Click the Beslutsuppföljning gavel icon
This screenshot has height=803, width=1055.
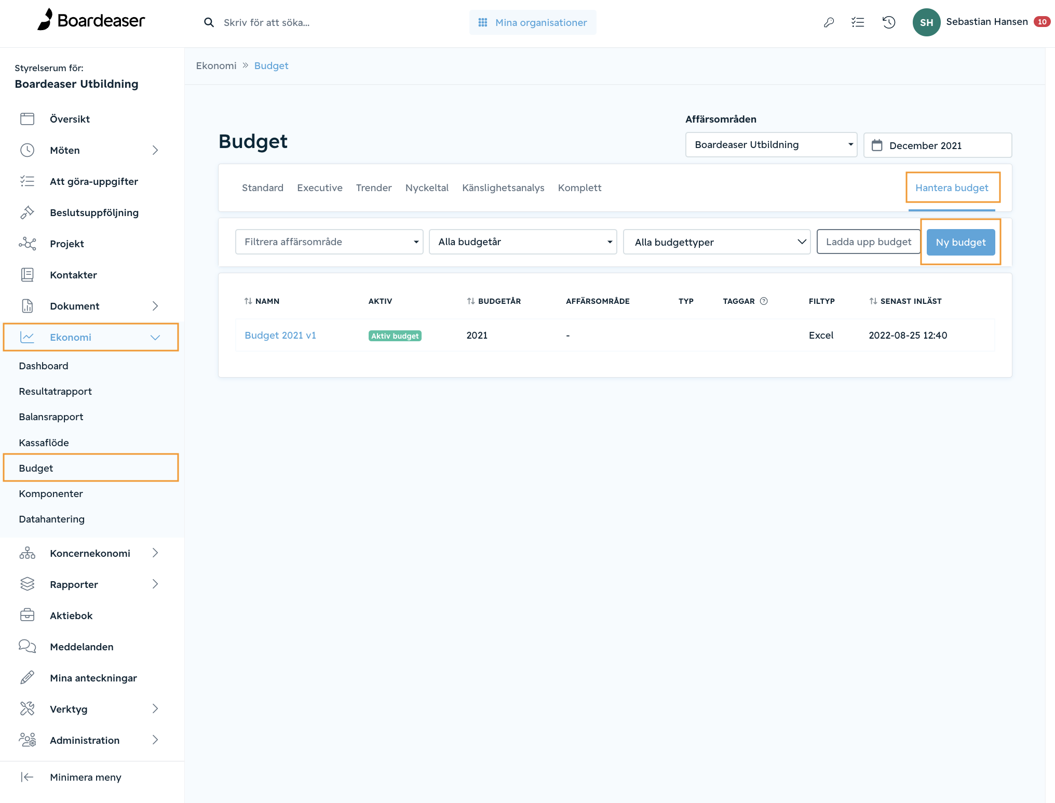coord(27,212)
